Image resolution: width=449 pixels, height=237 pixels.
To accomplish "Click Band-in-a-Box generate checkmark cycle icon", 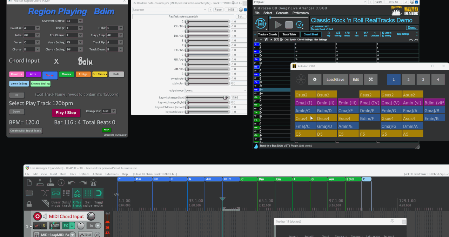I will pos(300,25).
